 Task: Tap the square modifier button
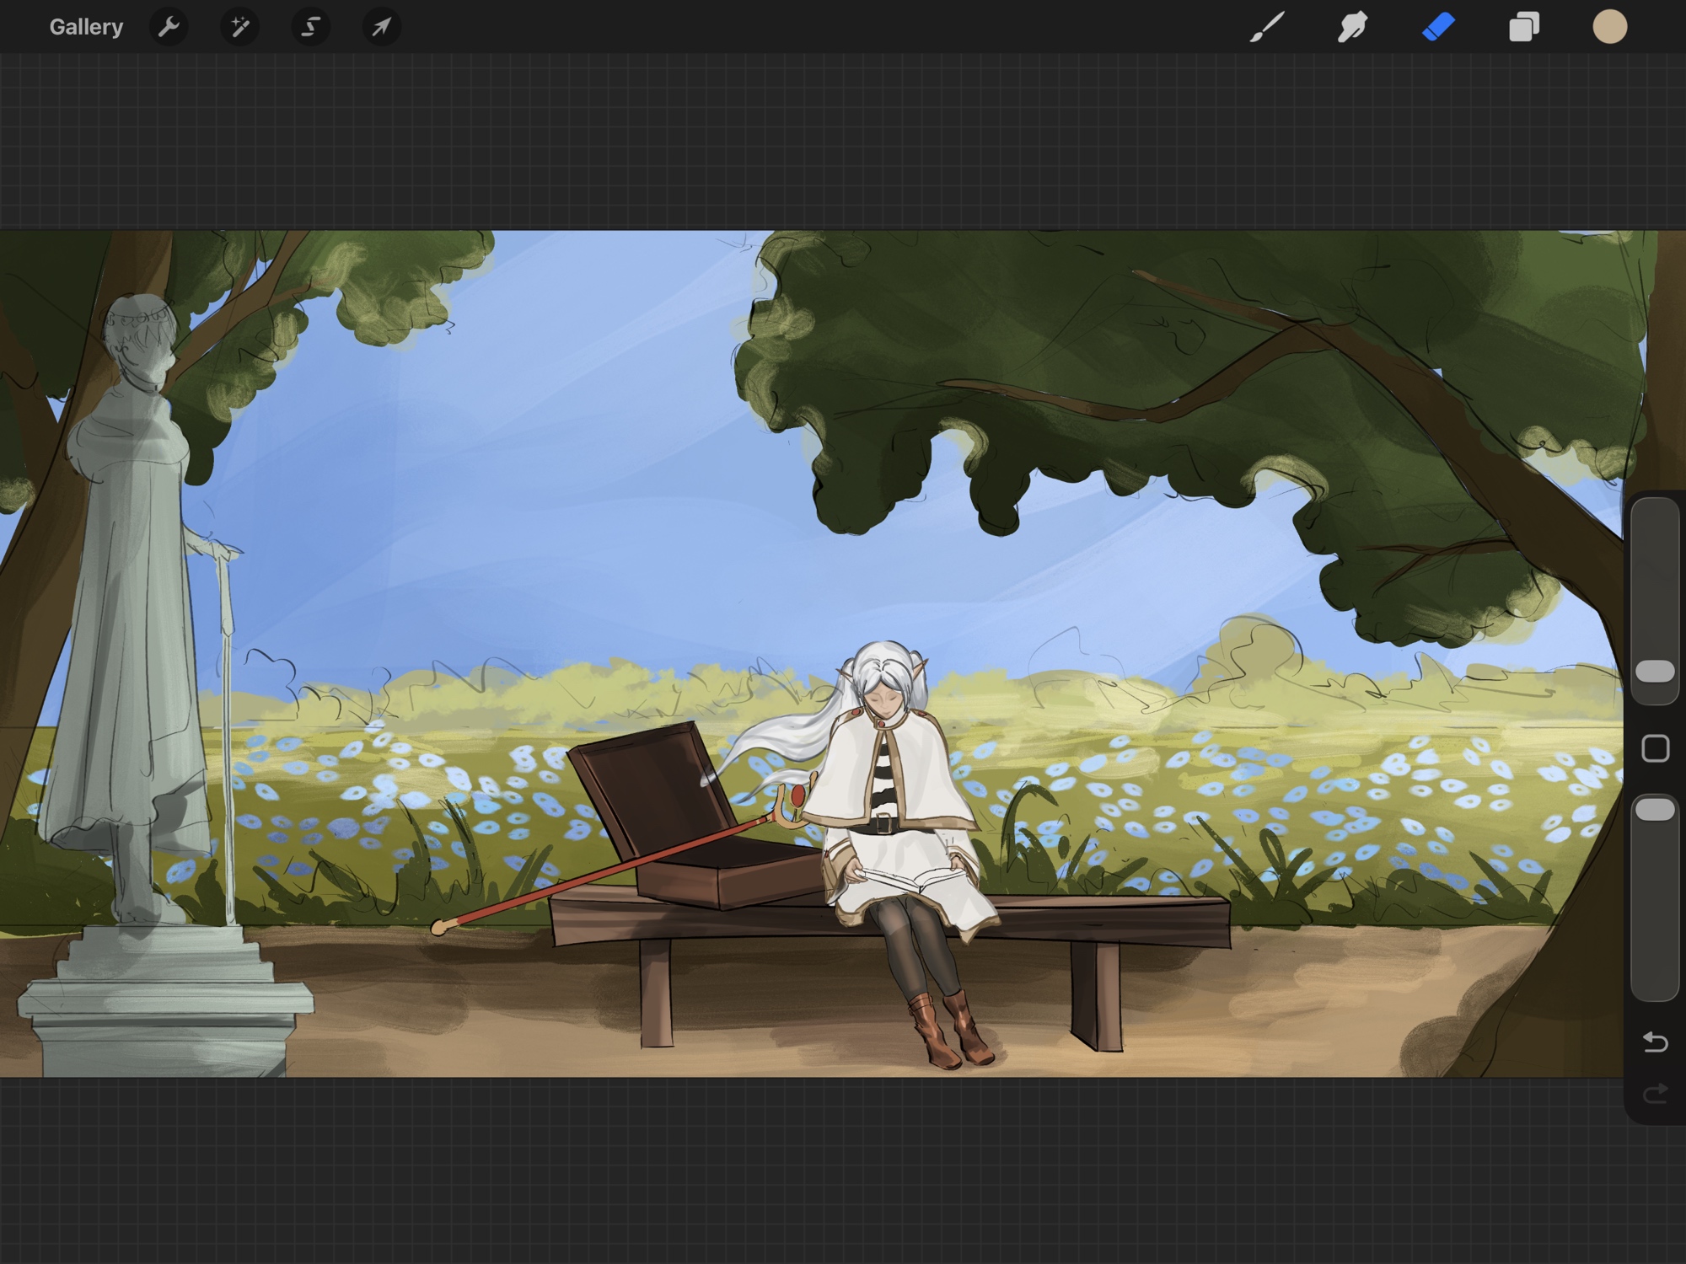click(1655, 748)
